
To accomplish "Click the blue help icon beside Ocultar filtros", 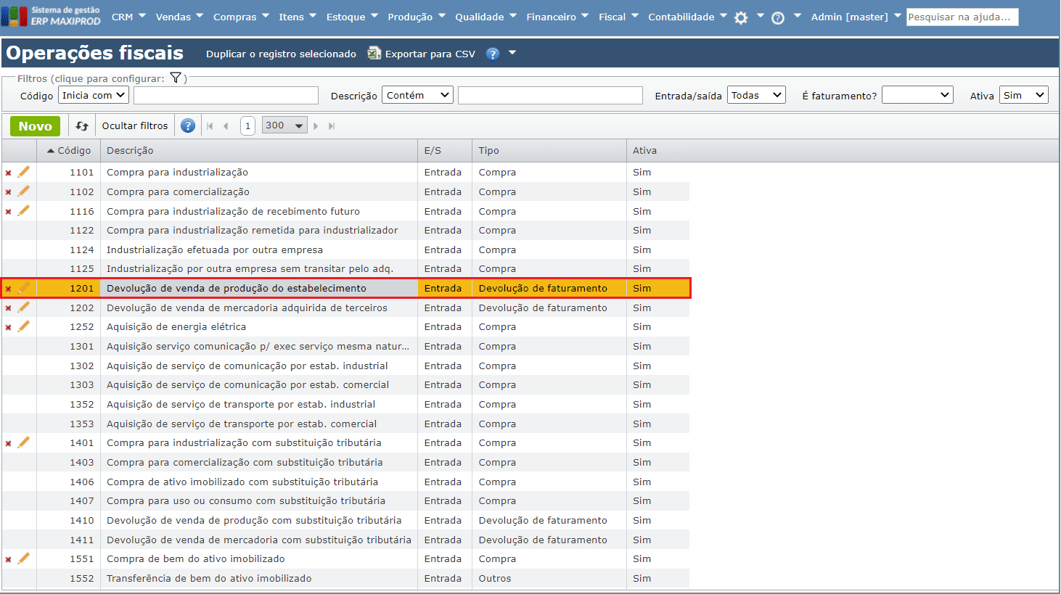I will click(188, 126).
